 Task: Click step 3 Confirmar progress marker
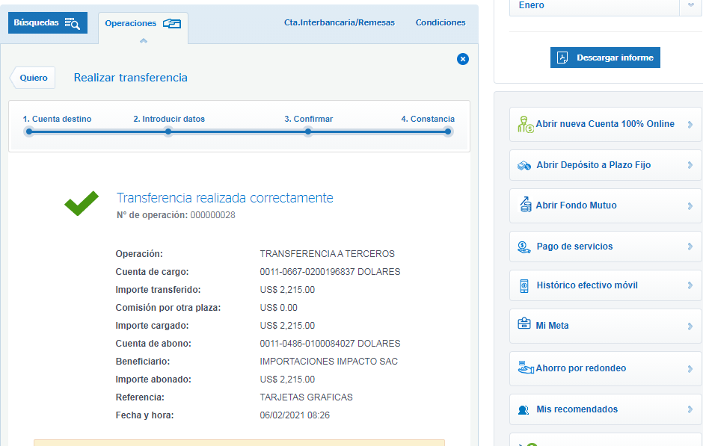click(x=308, y=131)
